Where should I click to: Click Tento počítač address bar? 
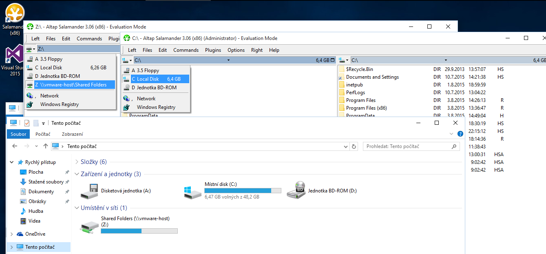coord(200,146)
